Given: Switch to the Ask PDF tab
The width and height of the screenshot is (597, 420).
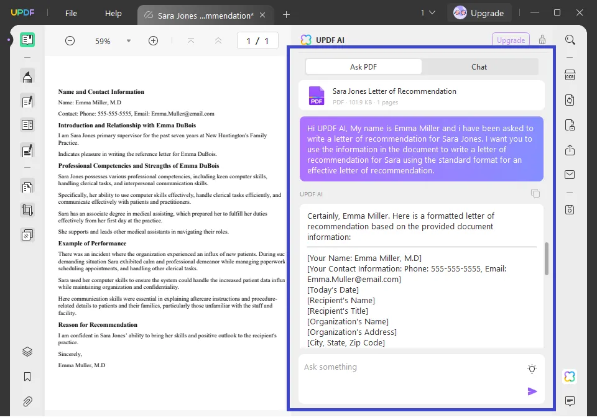Looking at the screenshot, I should 363,67.
